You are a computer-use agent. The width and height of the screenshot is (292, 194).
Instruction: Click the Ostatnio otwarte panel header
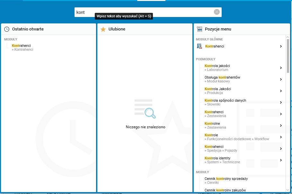point(49,29)
